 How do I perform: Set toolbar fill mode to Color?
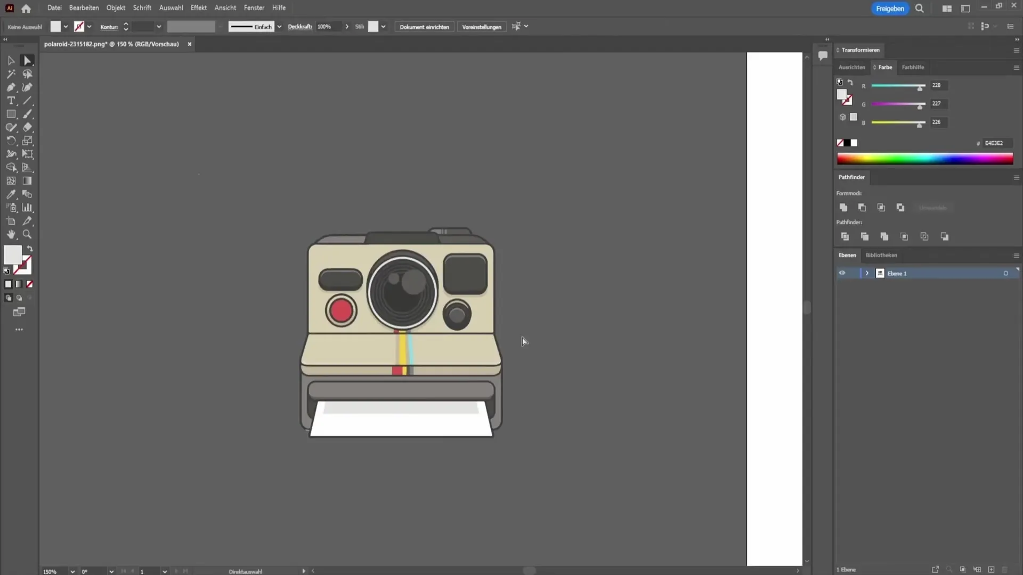point(8,284)
